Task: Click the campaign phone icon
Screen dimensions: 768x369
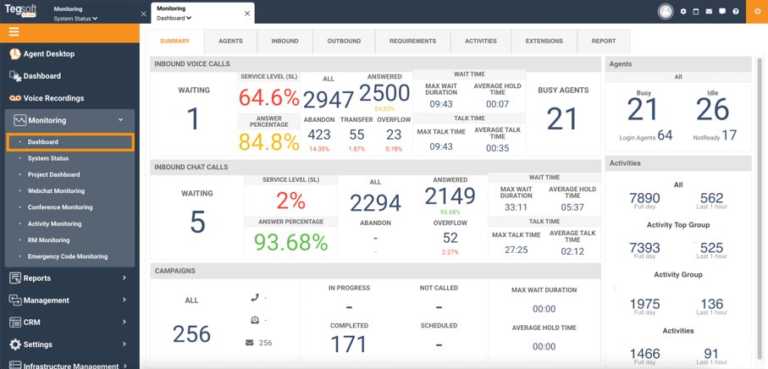Action: (255, 297)
